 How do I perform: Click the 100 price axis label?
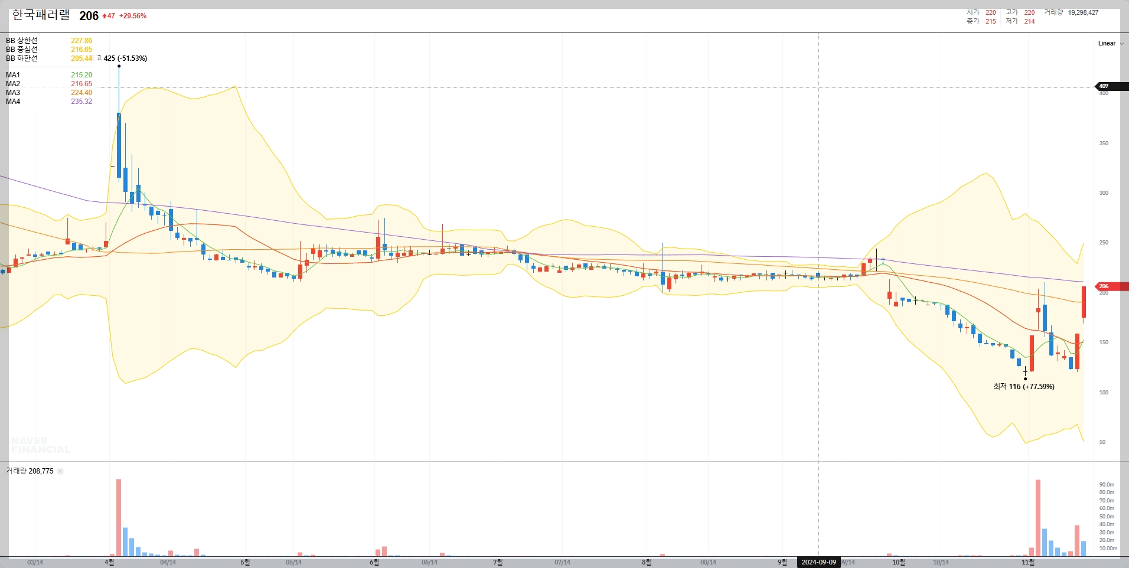pyautogui.click(x=1104, y=393)
